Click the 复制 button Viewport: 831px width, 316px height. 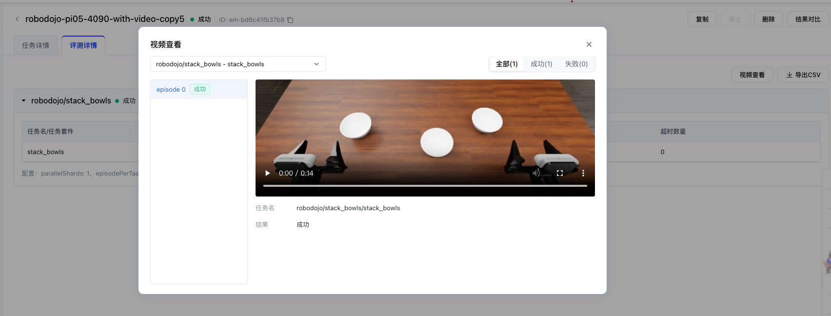point(702,19)
